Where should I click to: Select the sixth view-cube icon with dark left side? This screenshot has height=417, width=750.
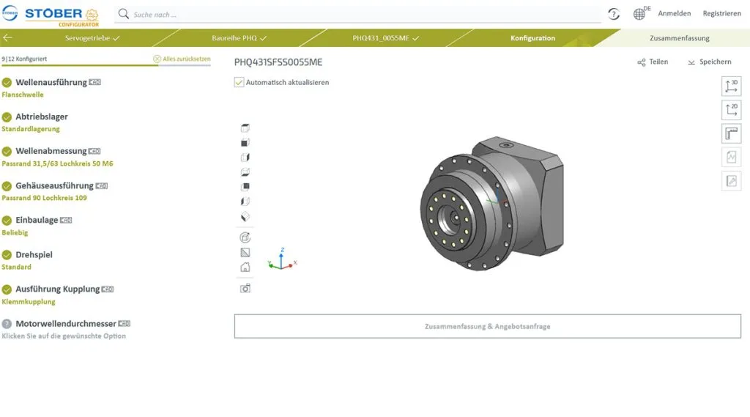[245, 202]
